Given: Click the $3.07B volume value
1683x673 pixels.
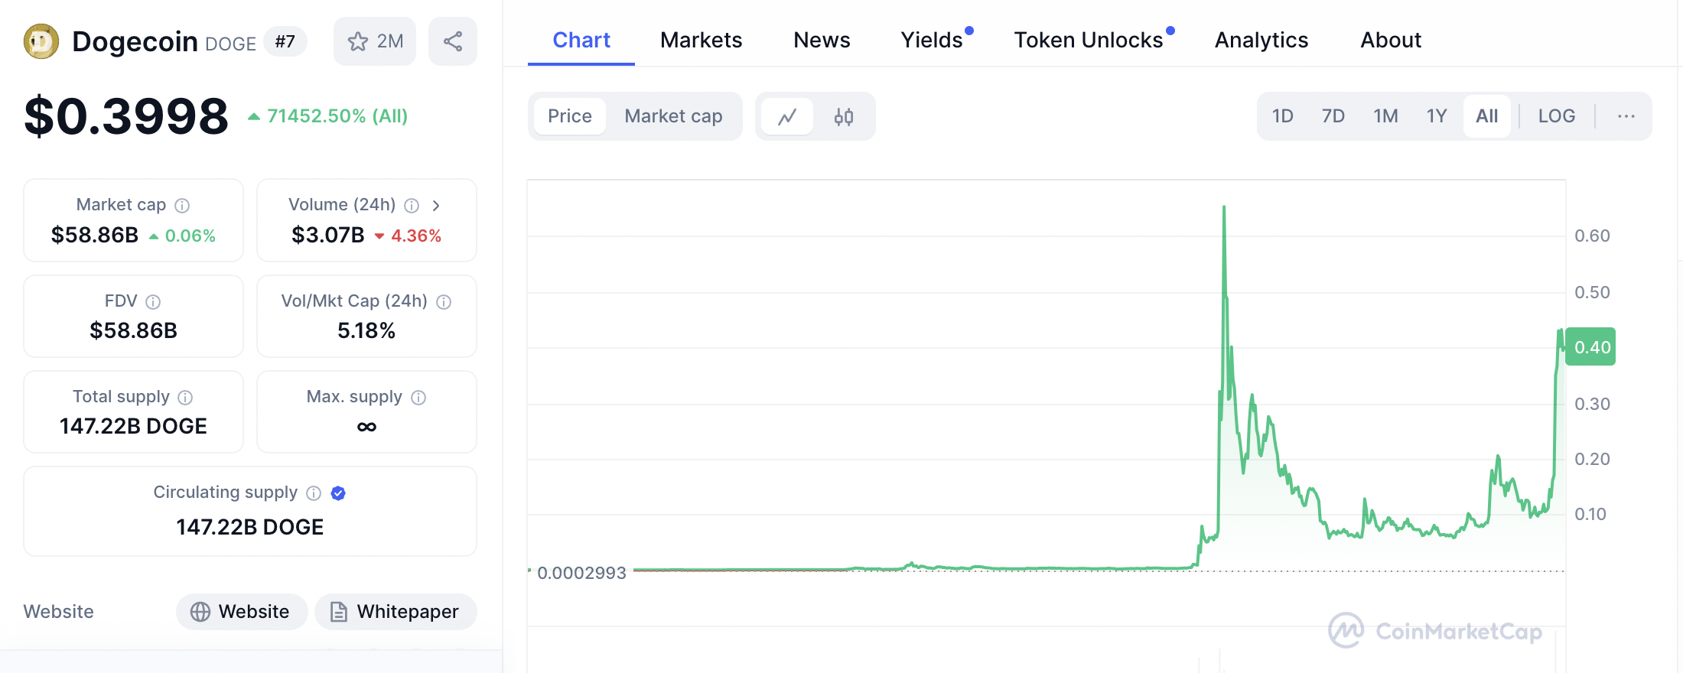Looking at the screenshot, I should tap(327, 235).
